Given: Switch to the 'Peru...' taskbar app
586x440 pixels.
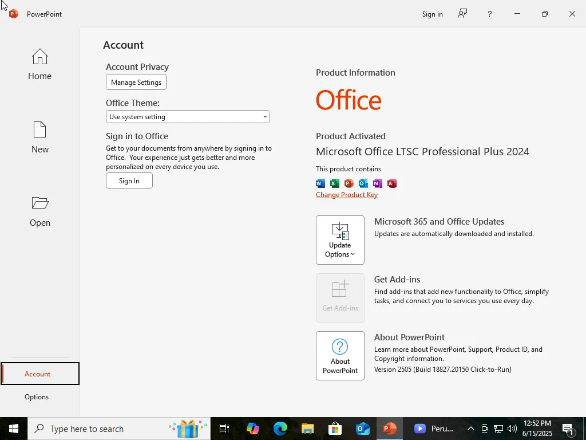Looking at the screenshot, I should [x=434, y=429].
